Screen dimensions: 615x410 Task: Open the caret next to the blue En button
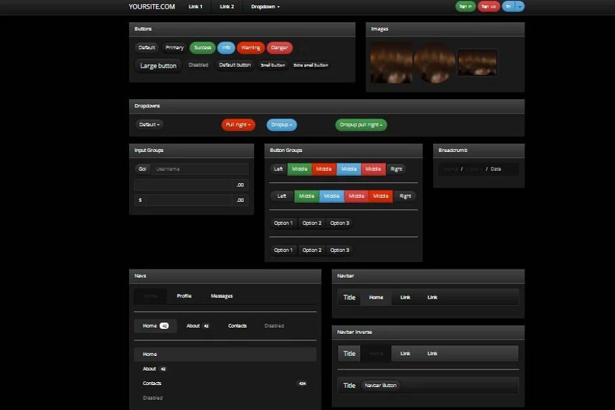tap(520, 7)
